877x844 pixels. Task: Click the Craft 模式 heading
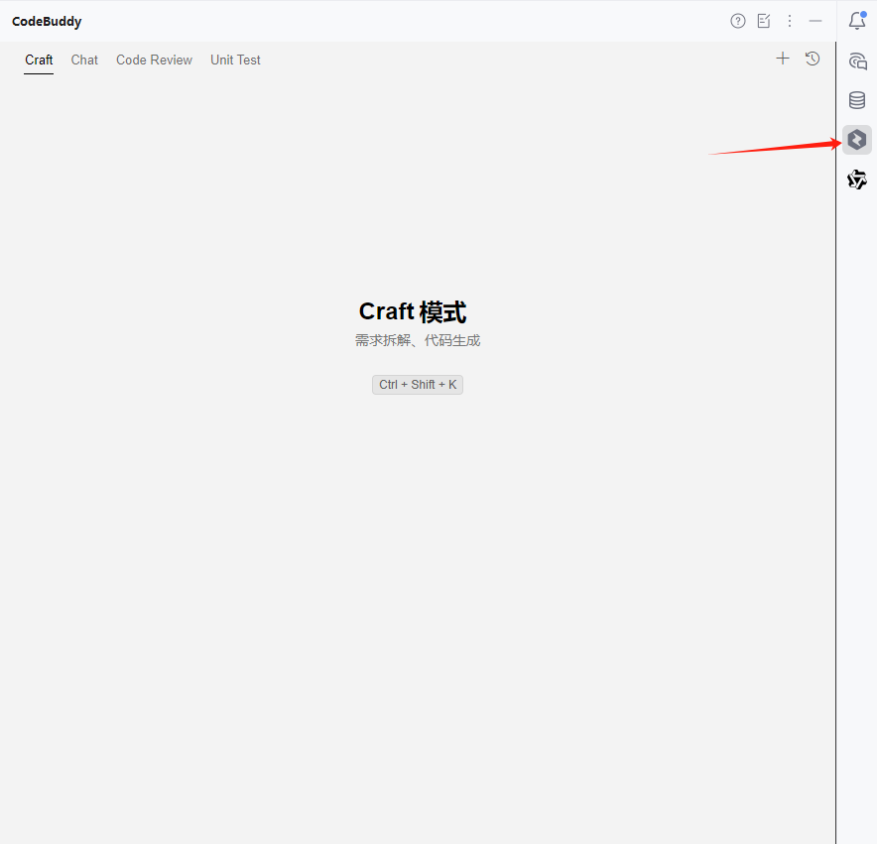413,311
